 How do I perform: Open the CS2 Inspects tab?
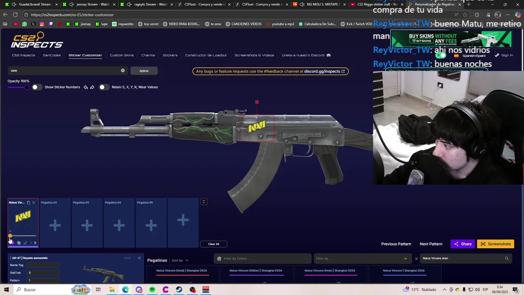click(x=23, y=55)
